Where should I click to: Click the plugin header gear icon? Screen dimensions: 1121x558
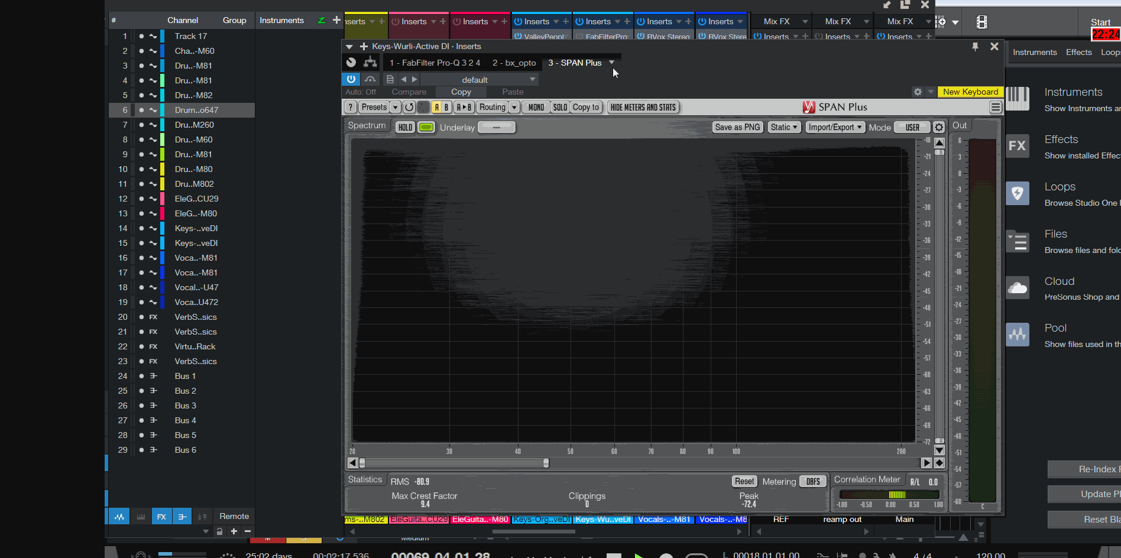pyautogui.click(x=918, y=92)
